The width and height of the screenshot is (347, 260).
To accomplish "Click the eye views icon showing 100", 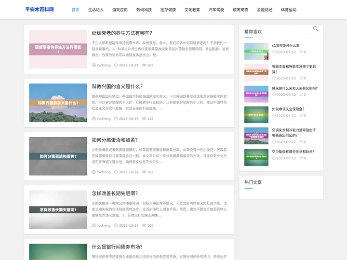I will coord(144,225).
